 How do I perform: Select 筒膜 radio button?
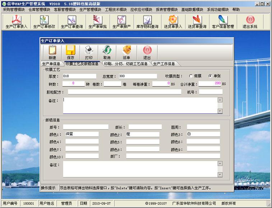pyautogui.click(x=191, y=76)
